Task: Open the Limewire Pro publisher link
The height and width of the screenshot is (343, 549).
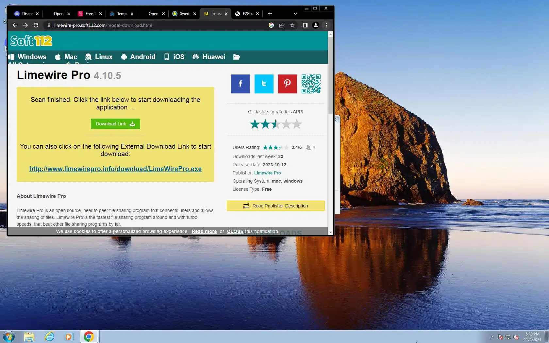Action: 267,173
